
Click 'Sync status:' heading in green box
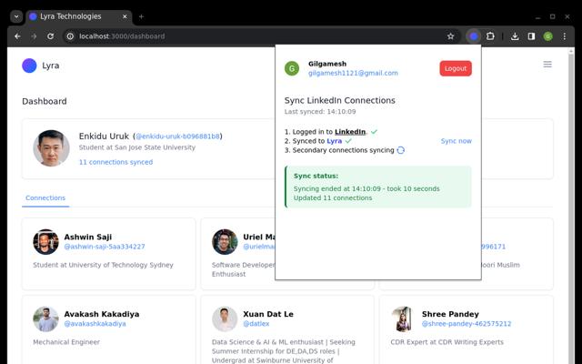316,176
